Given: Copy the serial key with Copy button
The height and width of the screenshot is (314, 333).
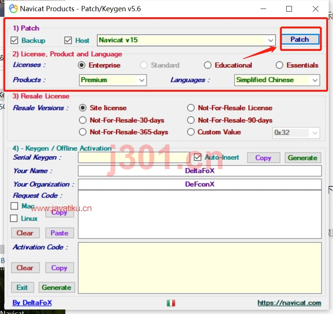Looking at the screenshot, I should click(263, 158).
